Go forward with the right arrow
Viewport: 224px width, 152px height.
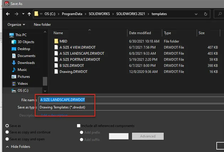[16, 14]
